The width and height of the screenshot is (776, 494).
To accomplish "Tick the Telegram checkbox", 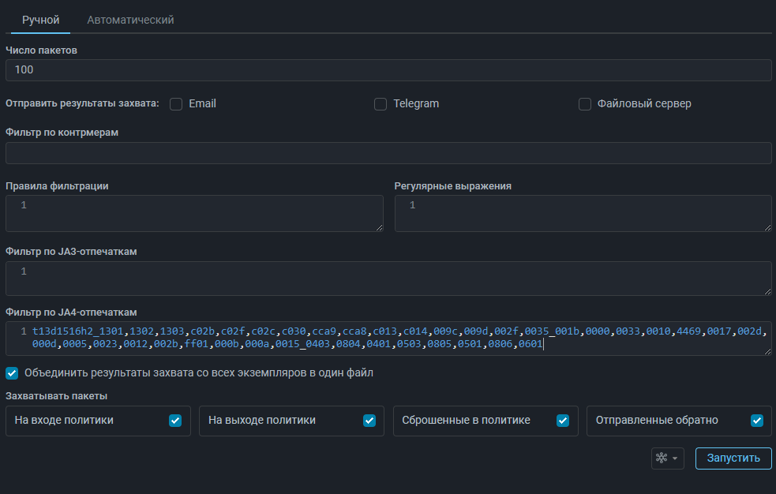I will point(381,104).
